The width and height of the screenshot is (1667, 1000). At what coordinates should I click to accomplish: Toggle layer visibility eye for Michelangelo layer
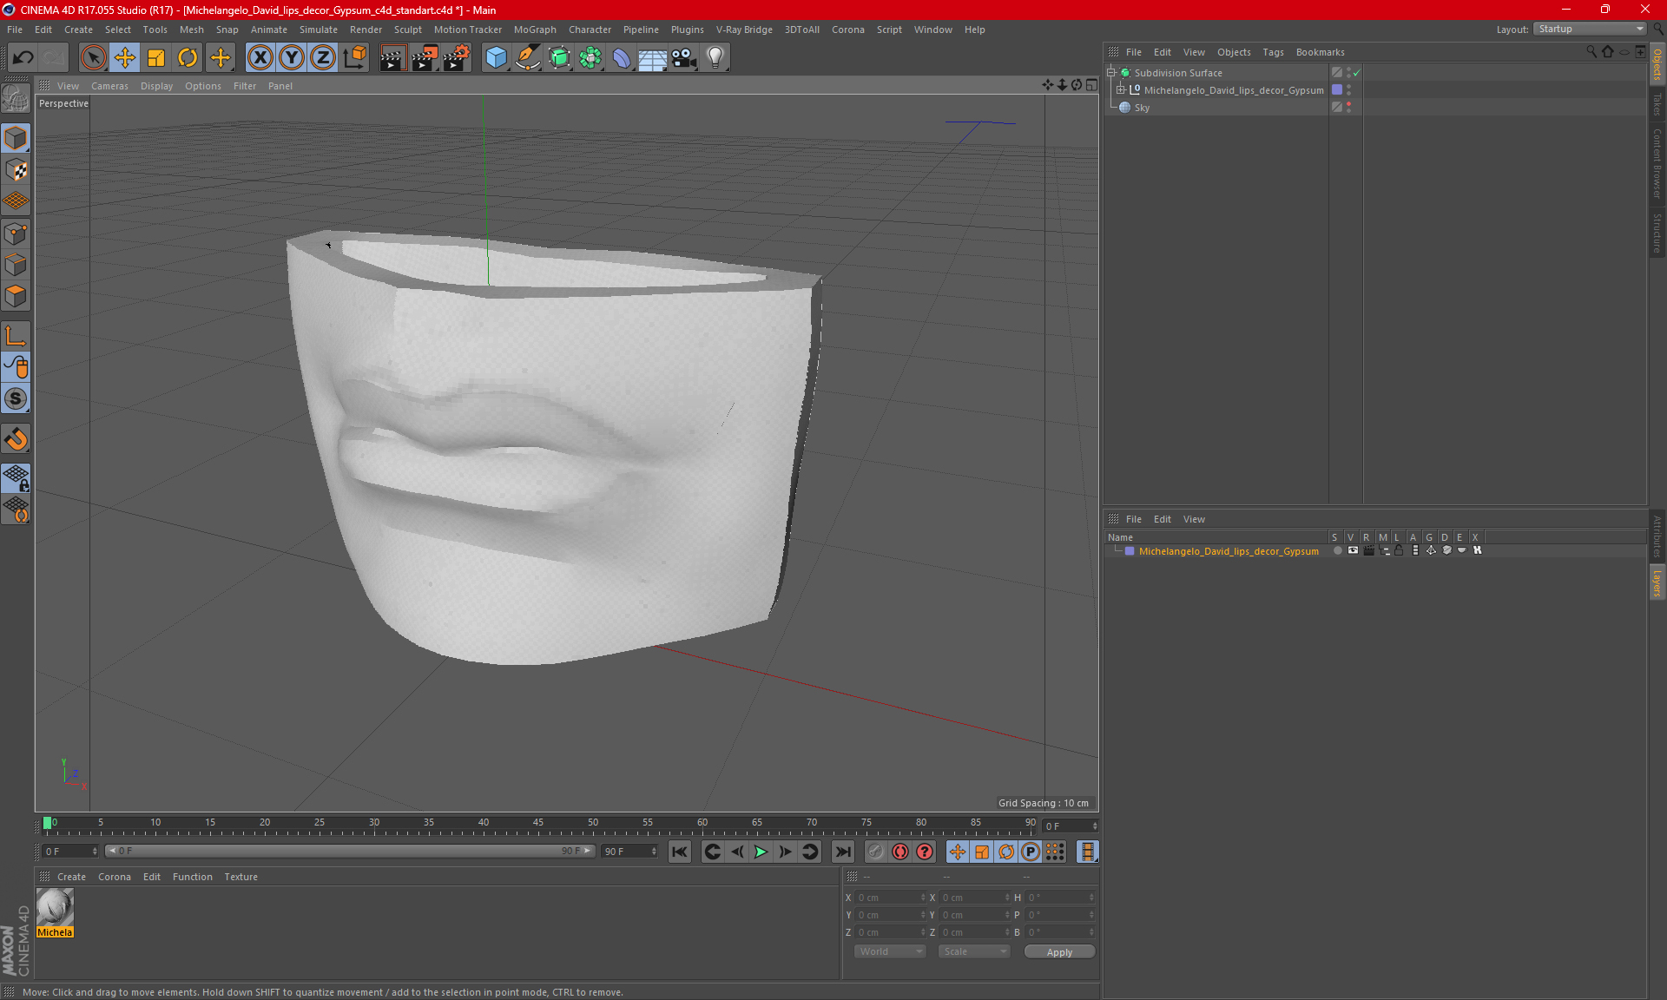tap(1353, 550)
